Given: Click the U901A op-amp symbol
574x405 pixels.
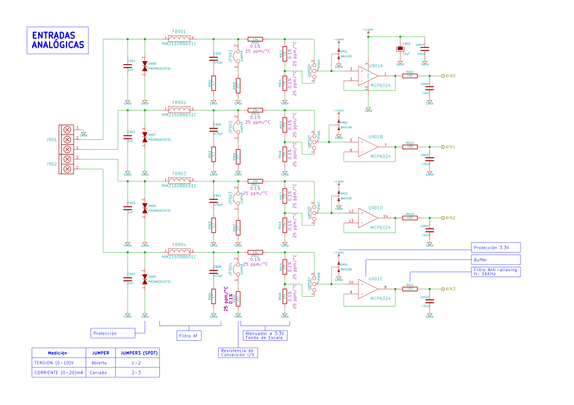Looking at the screenshot, I should click(368, 76).
